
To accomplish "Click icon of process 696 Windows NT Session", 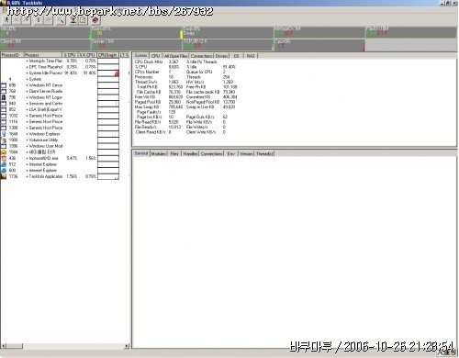I will pos(4,85).
